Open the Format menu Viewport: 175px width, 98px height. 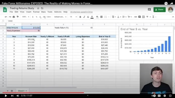[36, 12]
